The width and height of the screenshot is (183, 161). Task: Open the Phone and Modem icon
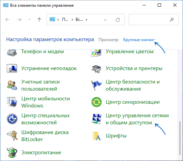click(12, 53)
